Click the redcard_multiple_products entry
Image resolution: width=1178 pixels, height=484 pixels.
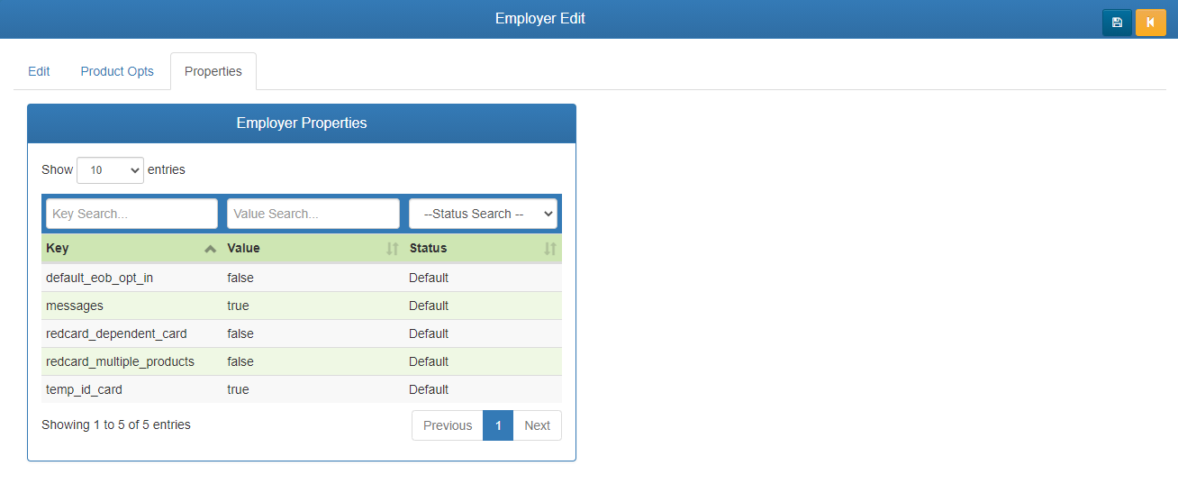tap(120, 361)
